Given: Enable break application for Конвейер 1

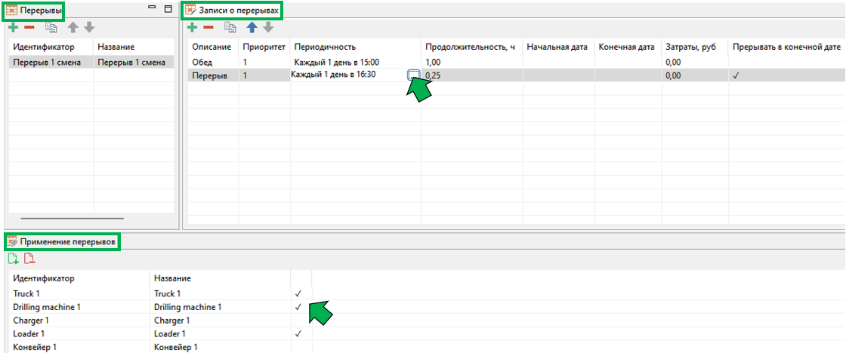Looking at the screenshot, I should [301, 347].
